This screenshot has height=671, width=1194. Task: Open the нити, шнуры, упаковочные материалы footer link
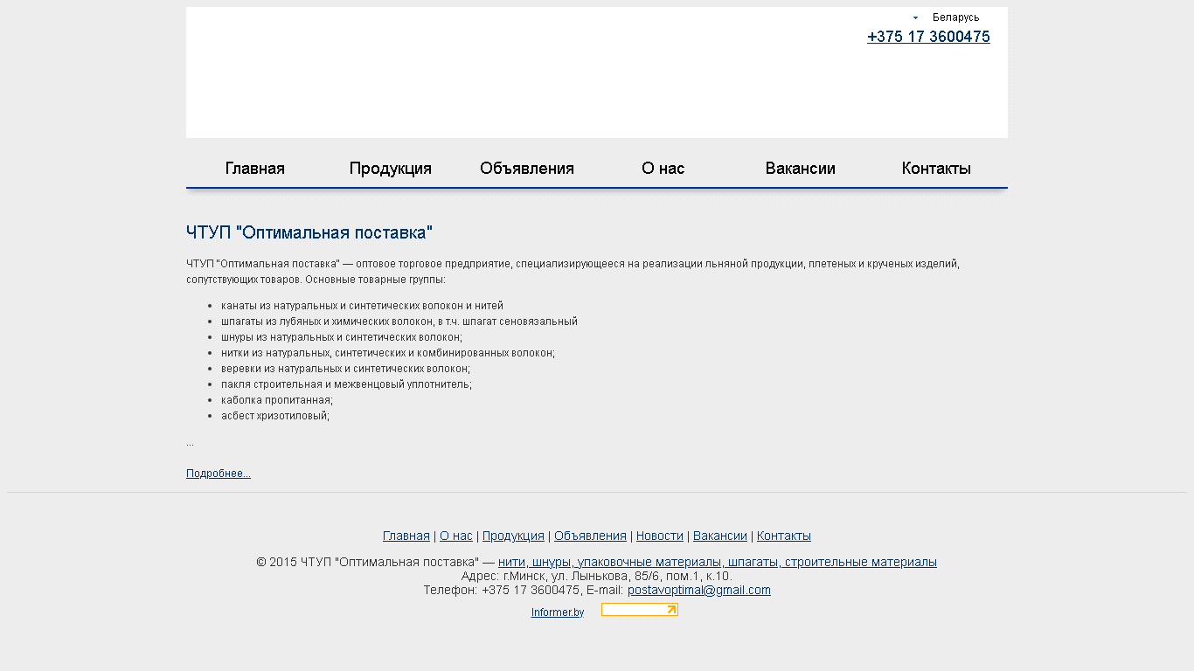click(718, 562)
